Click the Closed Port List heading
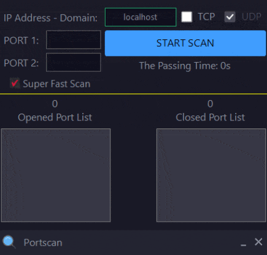This screenshot has width=267, height=255. (x=211, y=117)
